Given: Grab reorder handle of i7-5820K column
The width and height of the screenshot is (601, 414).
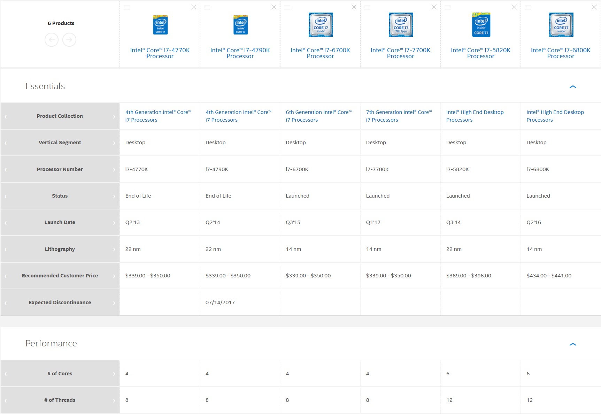Looking at the screenshot, I should 448,8.
